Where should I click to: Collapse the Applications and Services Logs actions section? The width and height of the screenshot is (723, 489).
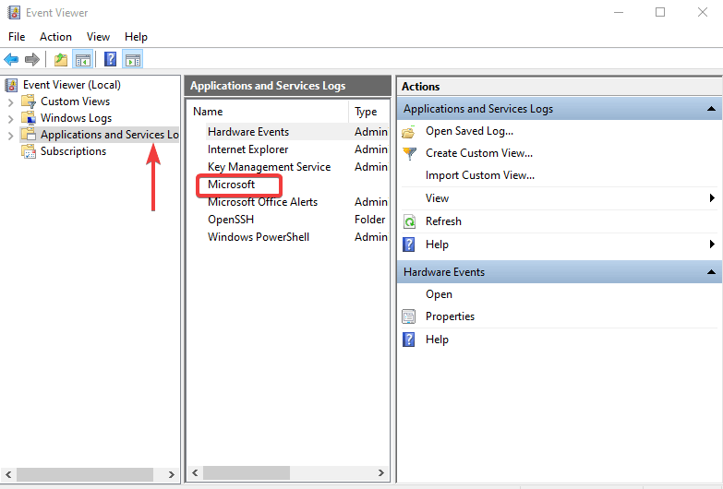(712, 109)
